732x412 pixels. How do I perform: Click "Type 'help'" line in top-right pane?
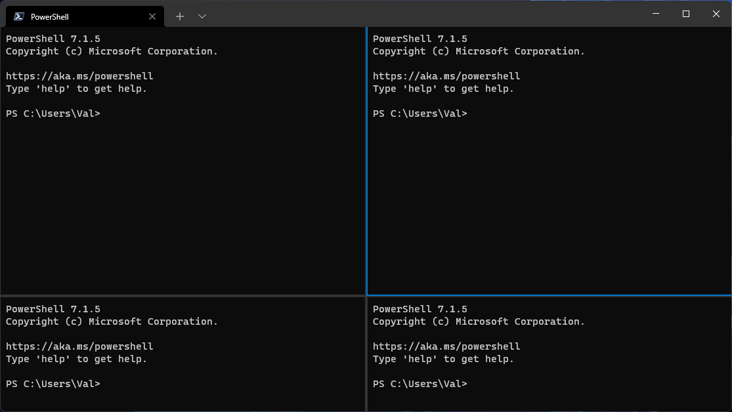(x=444, y=89)
